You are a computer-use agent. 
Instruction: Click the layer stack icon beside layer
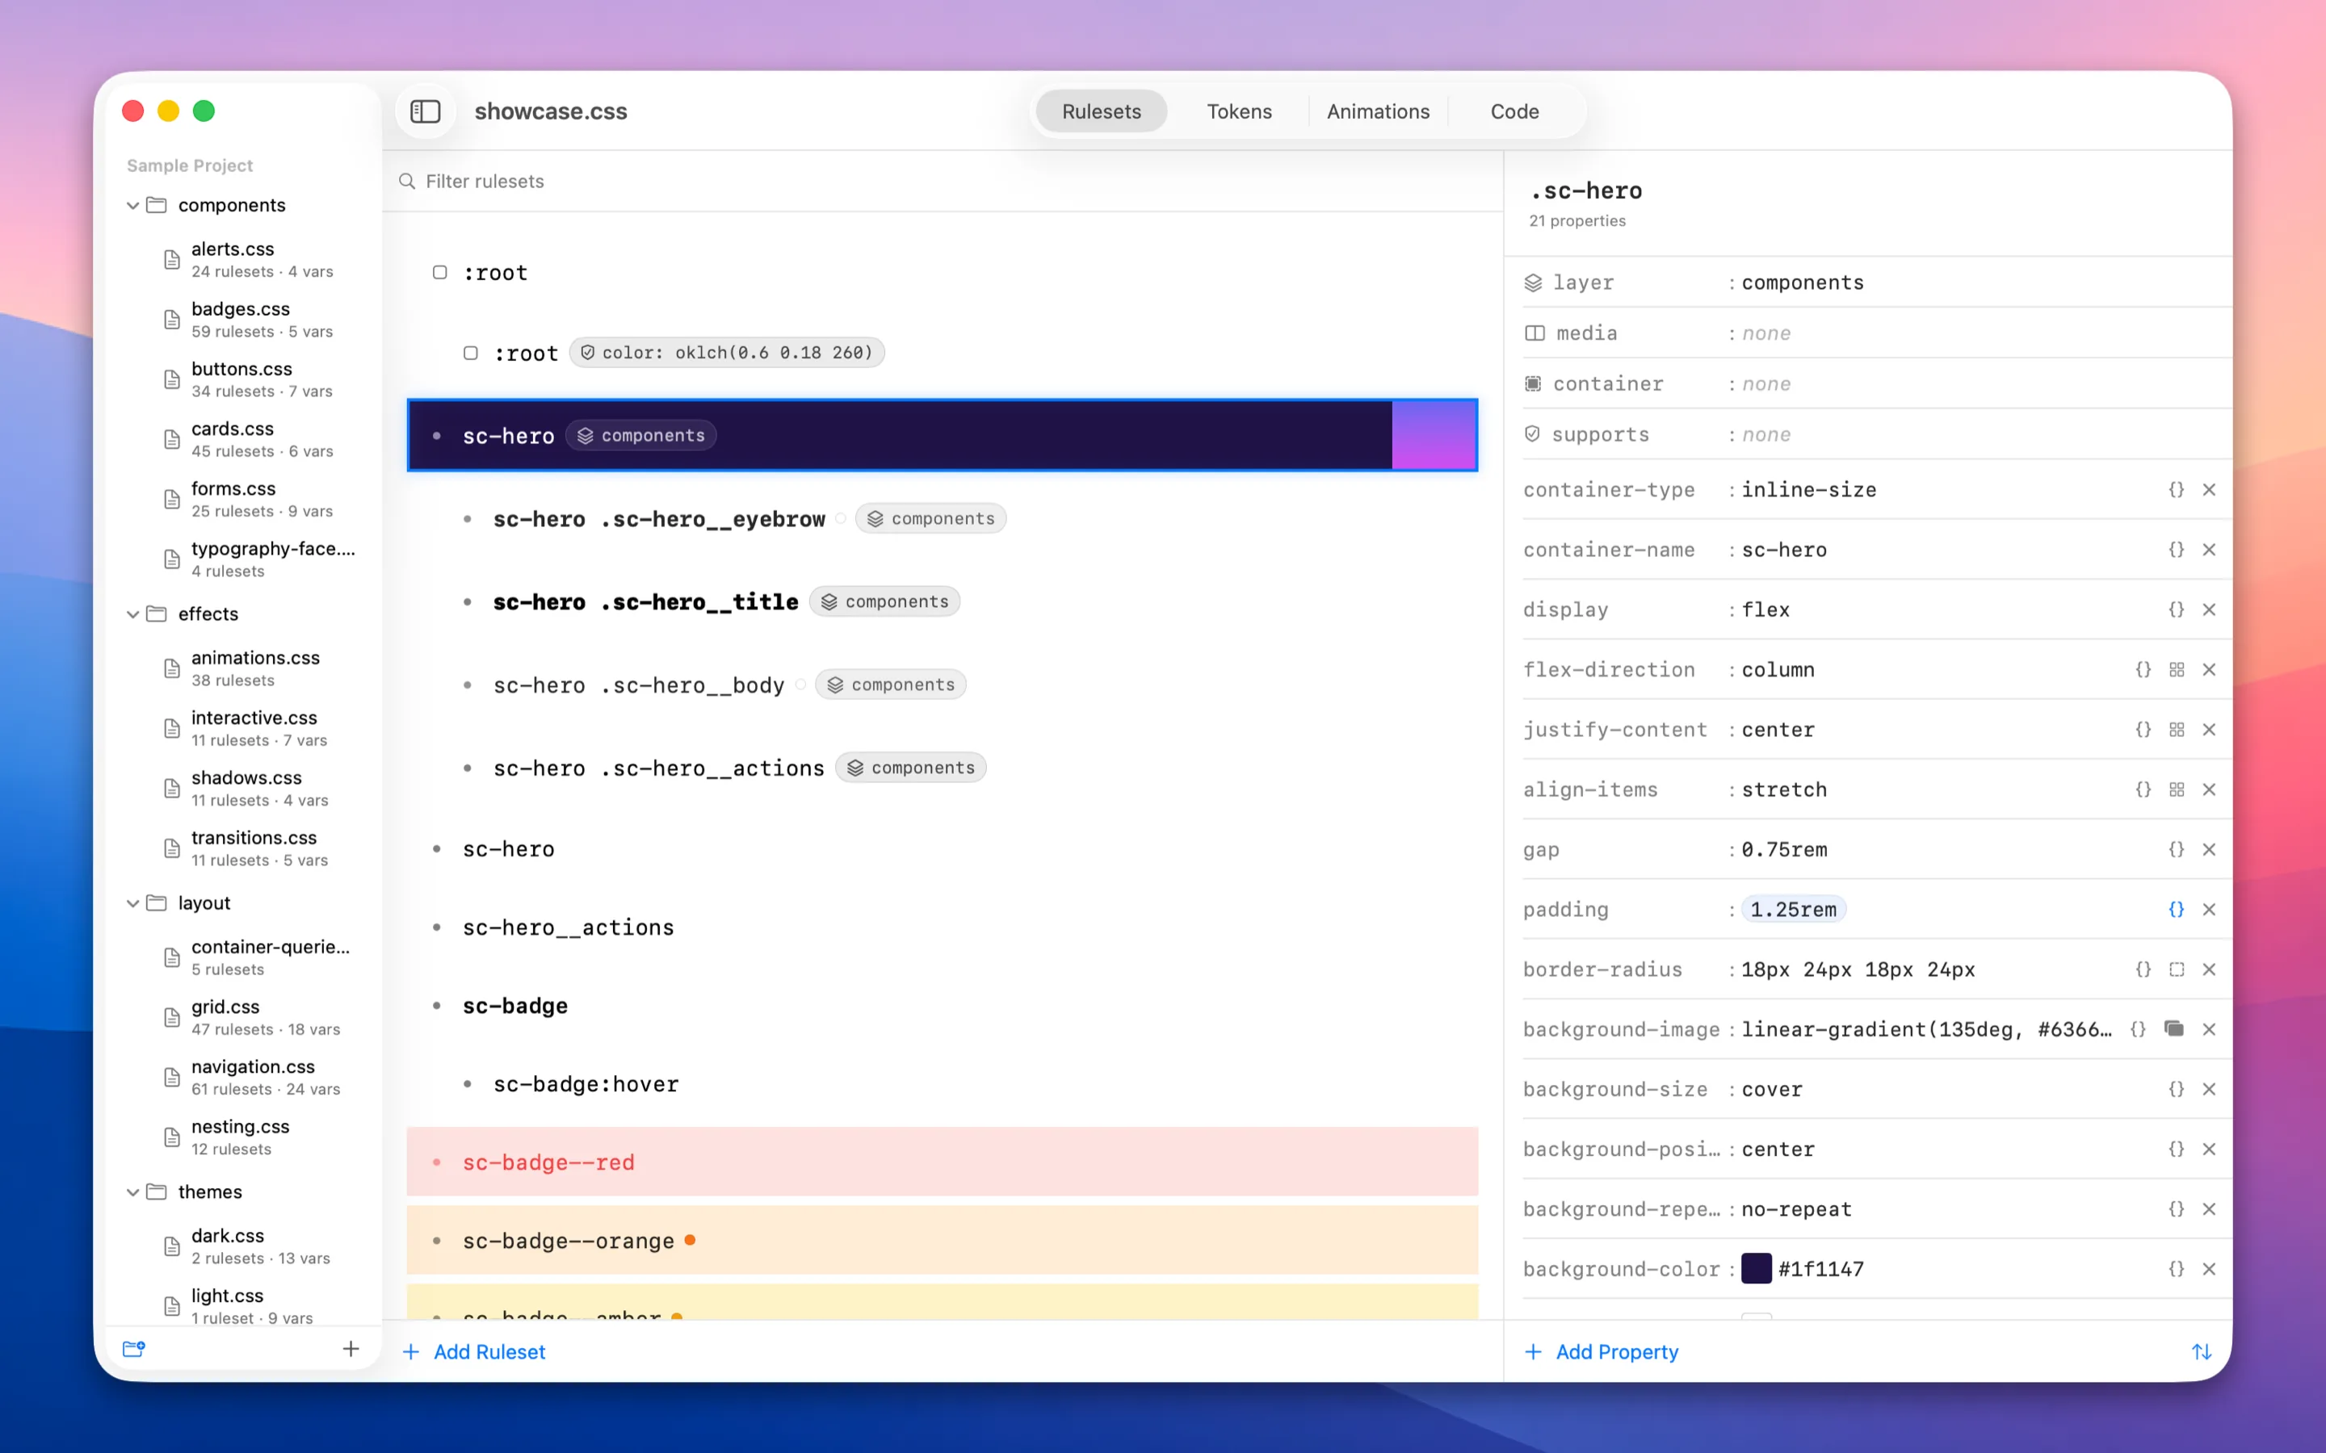[x=1533, y=283]
